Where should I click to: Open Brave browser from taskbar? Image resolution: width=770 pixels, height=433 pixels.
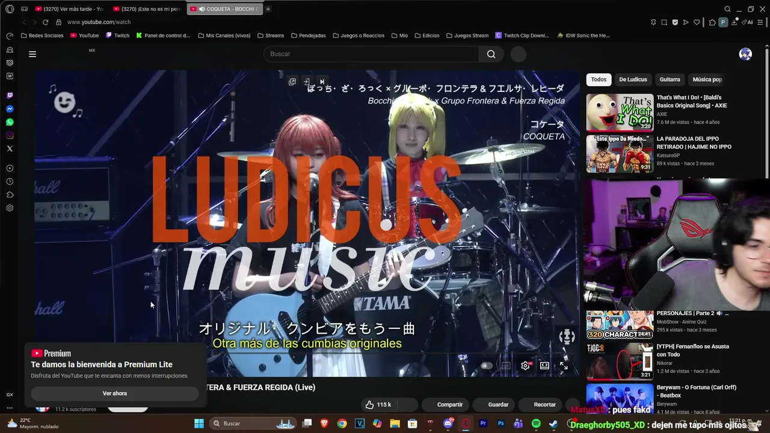(324, 423)
